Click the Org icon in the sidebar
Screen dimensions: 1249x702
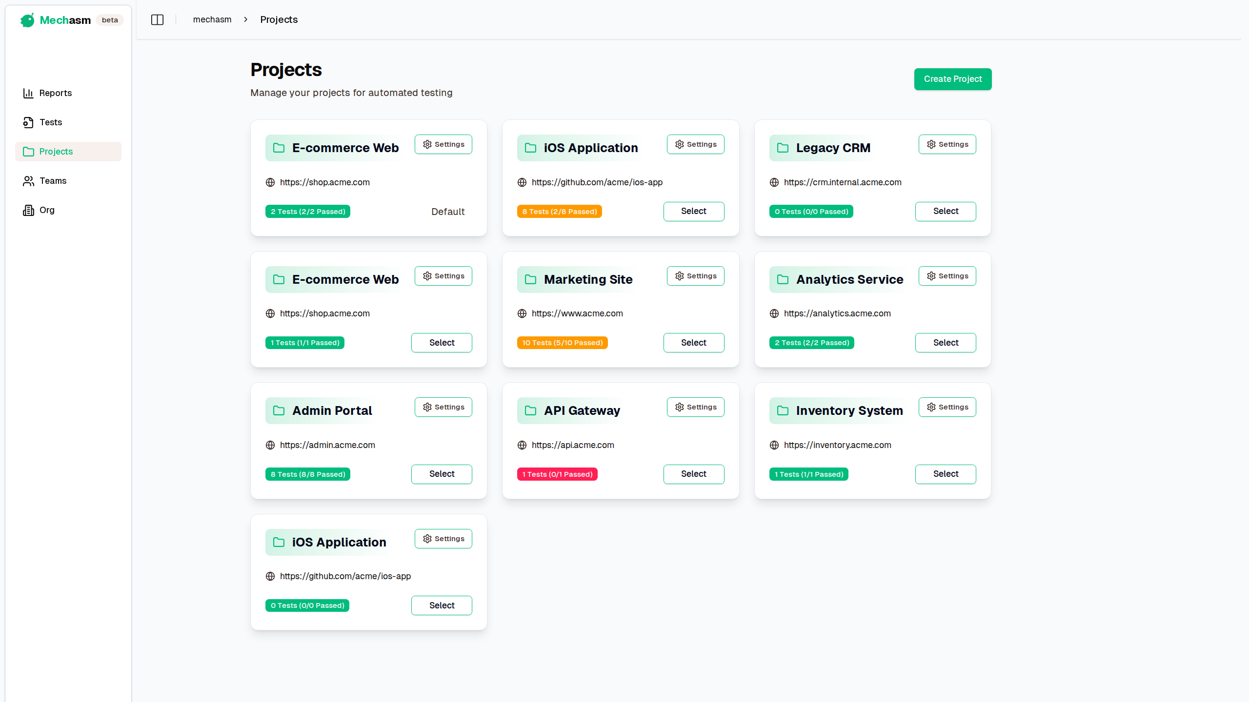[x=28, y=210]
